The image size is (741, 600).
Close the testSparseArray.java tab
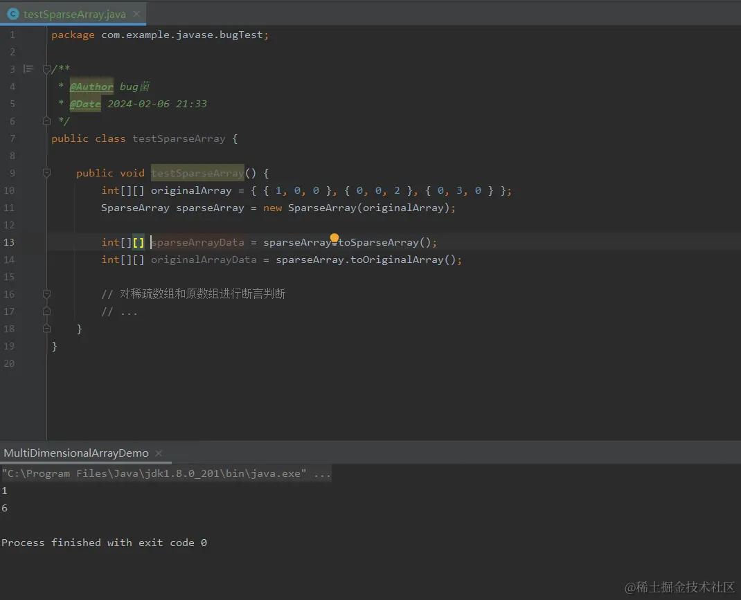136,14
